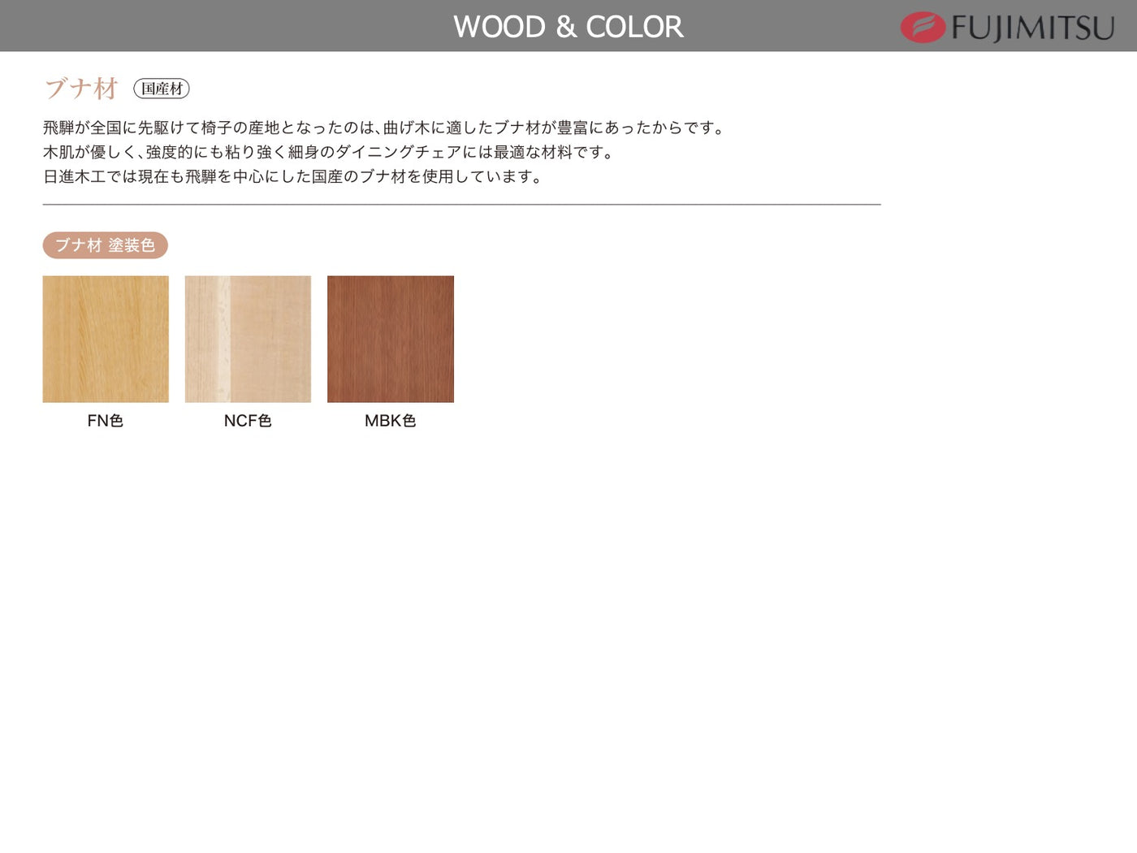Screen dimensions: 1137x853
Task: Click the ブナ材 塗装色 pill label
Action: 105,245
